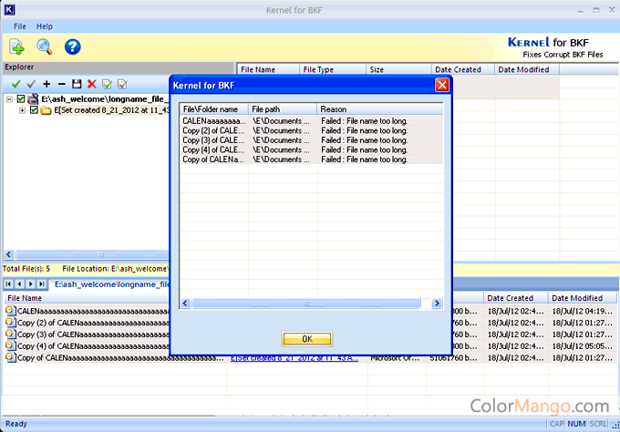Screen dimensions: 620x432
Task: Click the green checkmark icon in Explorer toolbar
Action: [x=15, y=84]
